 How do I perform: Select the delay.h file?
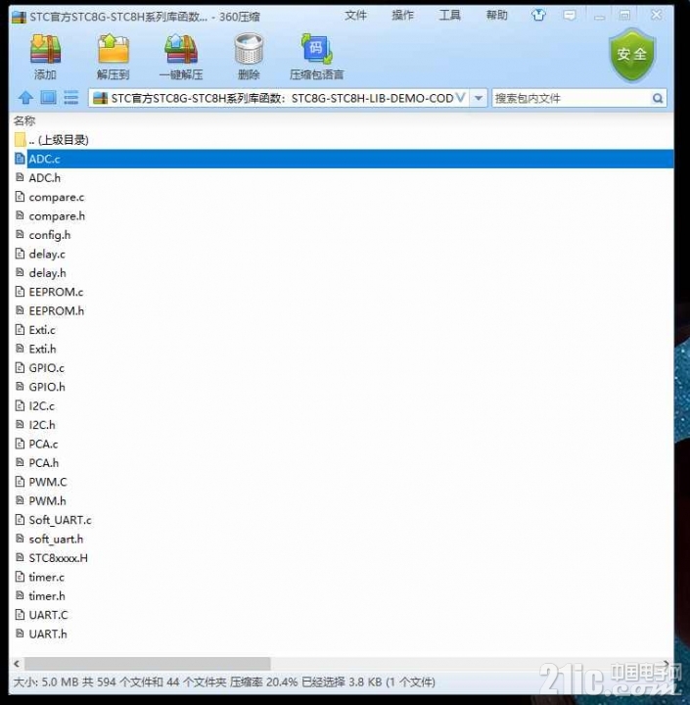click(342, 273)
